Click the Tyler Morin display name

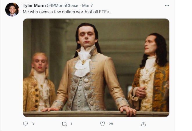[34, 6]
